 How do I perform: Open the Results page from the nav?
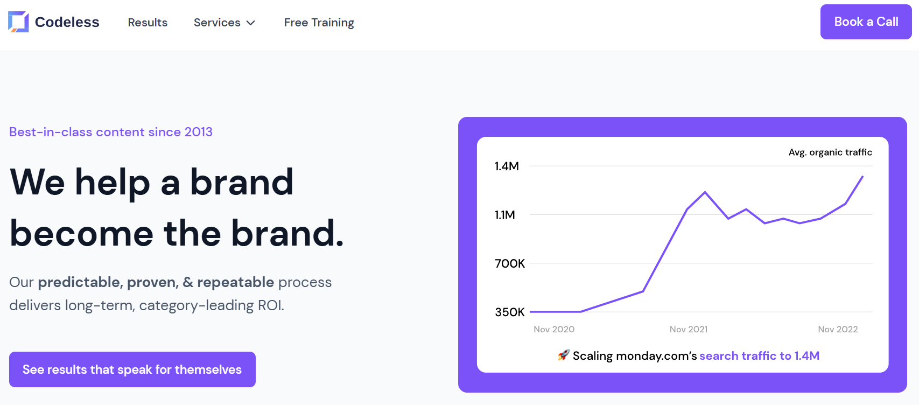148,23
